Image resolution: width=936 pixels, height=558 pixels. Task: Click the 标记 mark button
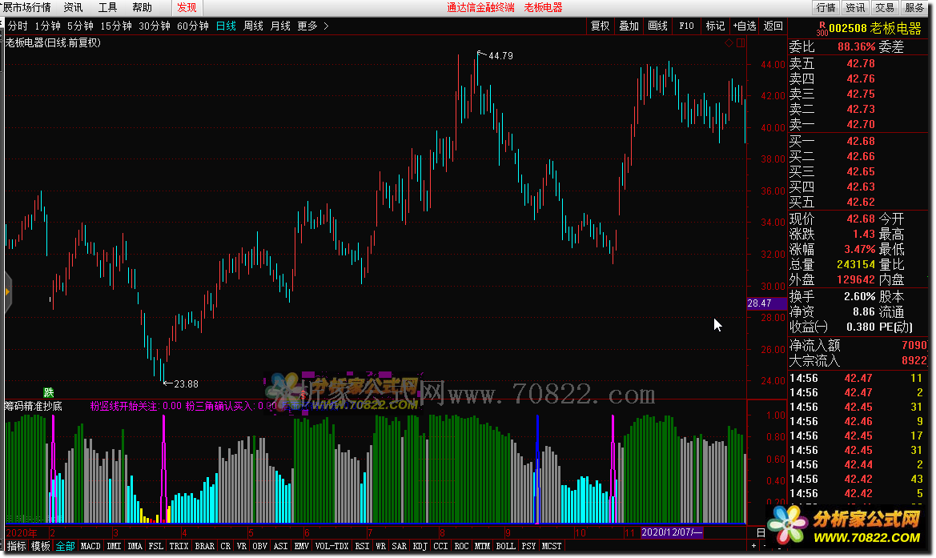click(715, 26)
